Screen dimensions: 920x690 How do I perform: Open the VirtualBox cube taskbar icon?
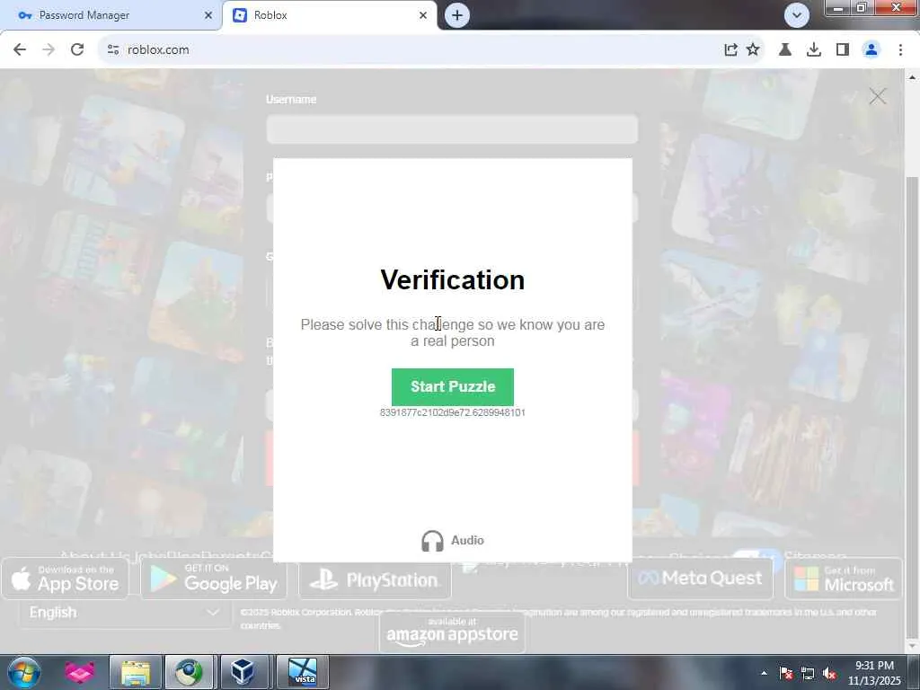pyautogui.click(x=243, y=672)
